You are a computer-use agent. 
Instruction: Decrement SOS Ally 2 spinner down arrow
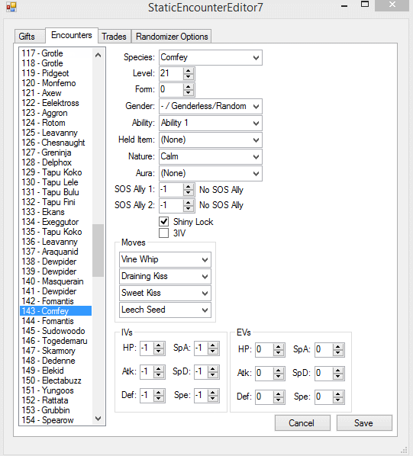coord(189,208)
